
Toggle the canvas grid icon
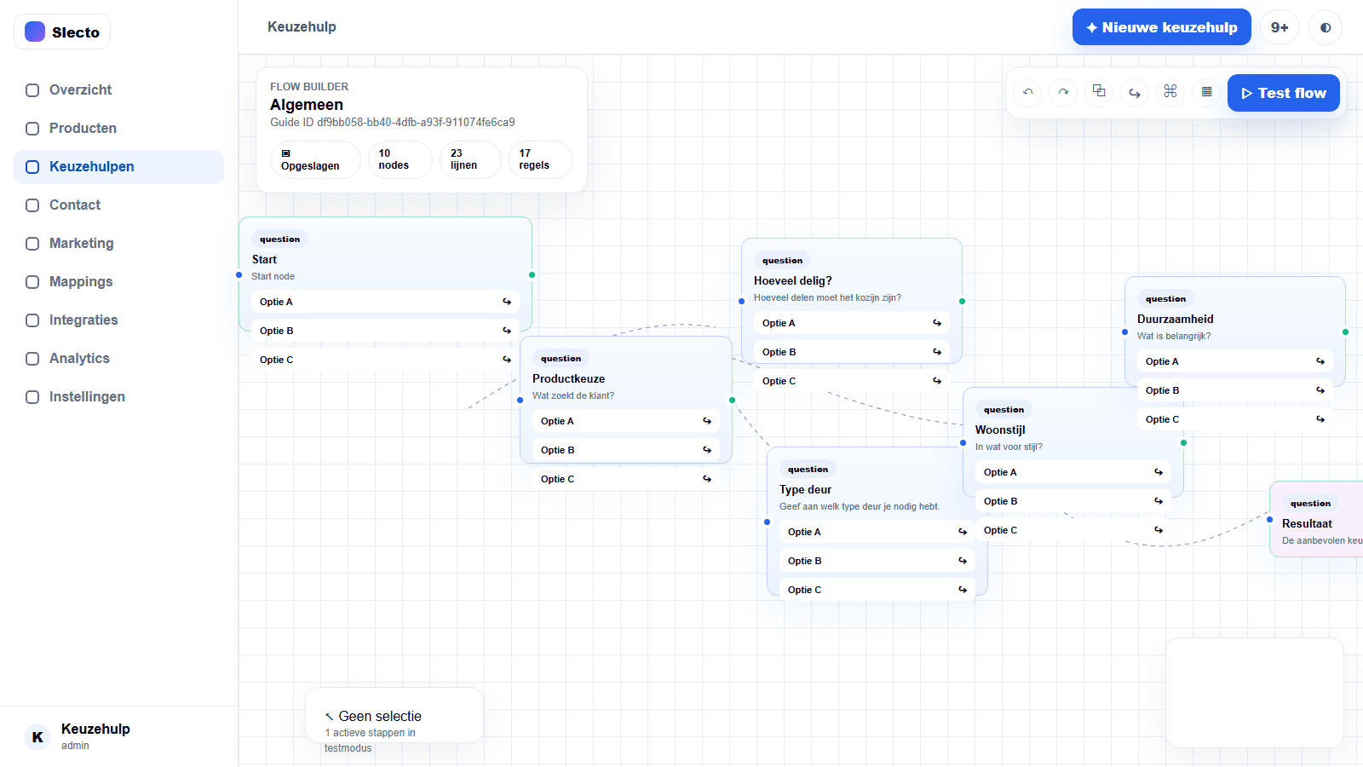[1206, 92]
